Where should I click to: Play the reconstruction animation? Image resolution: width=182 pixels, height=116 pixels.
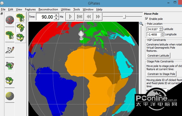click(70, 17)
